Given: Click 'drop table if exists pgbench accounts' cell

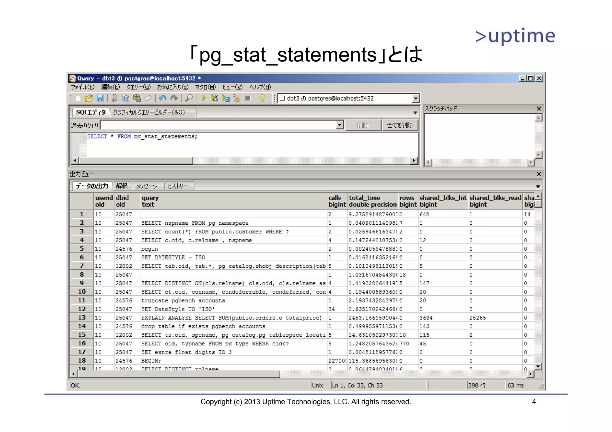Looking at the screenshot, I should pyautogui.click(x=233, y=326).
